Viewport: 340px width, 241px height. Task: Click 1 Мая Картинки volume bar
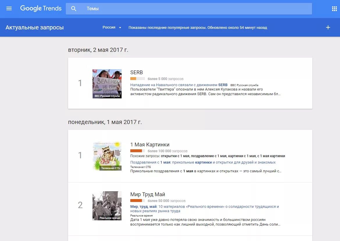click(x=138, y=151)
